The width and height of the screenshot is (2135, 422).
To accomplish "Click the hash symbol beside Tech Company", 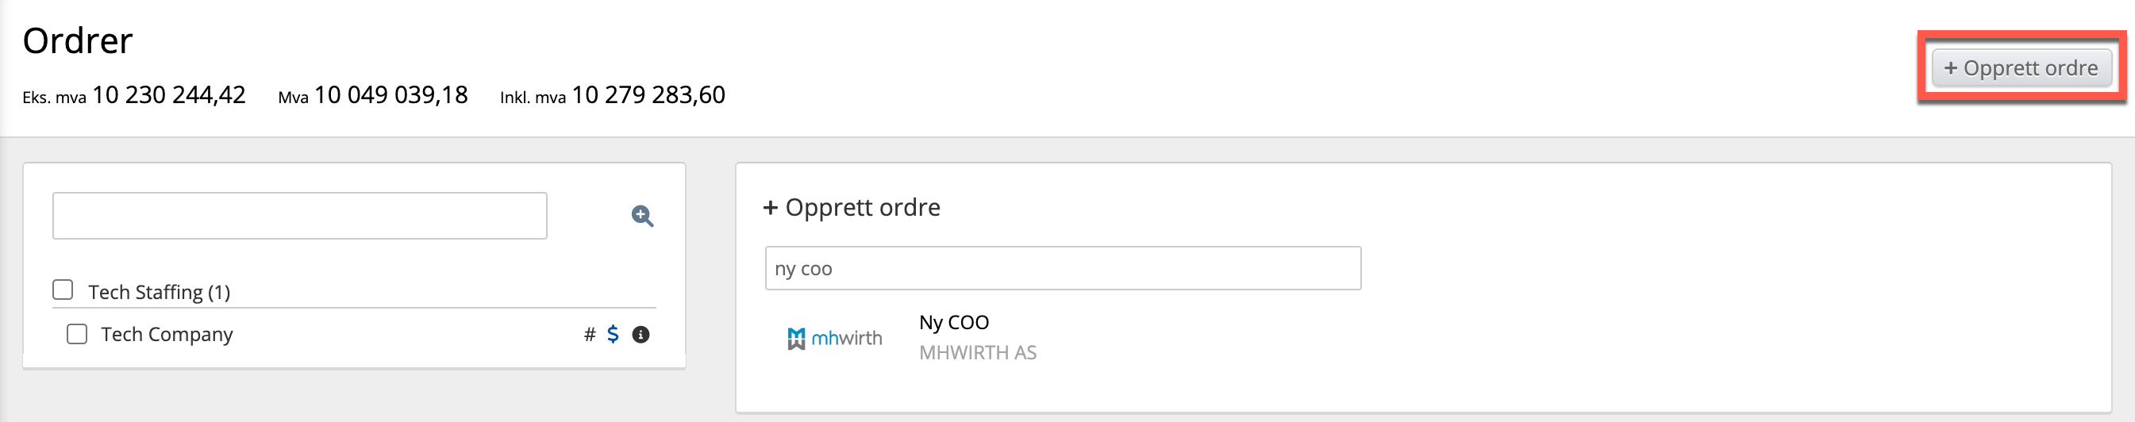I will pos(589,334).
